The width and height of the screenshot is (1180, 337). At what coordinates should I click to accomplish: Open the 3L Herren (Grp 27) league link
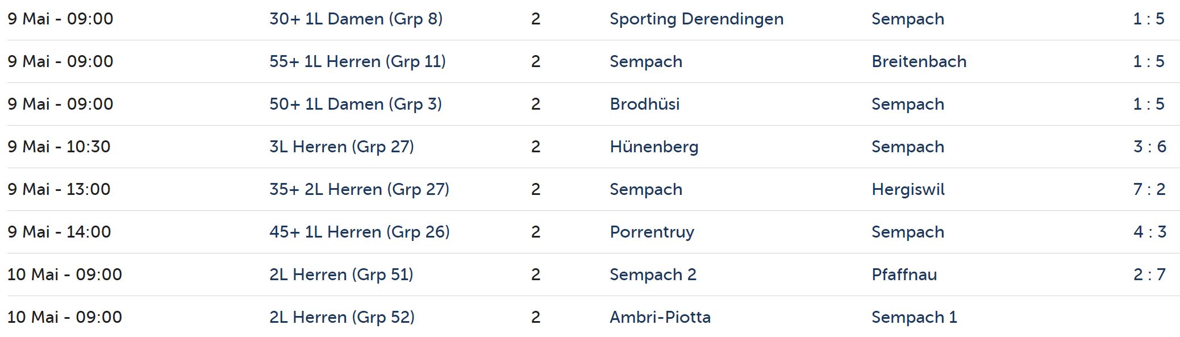(341, 147)
